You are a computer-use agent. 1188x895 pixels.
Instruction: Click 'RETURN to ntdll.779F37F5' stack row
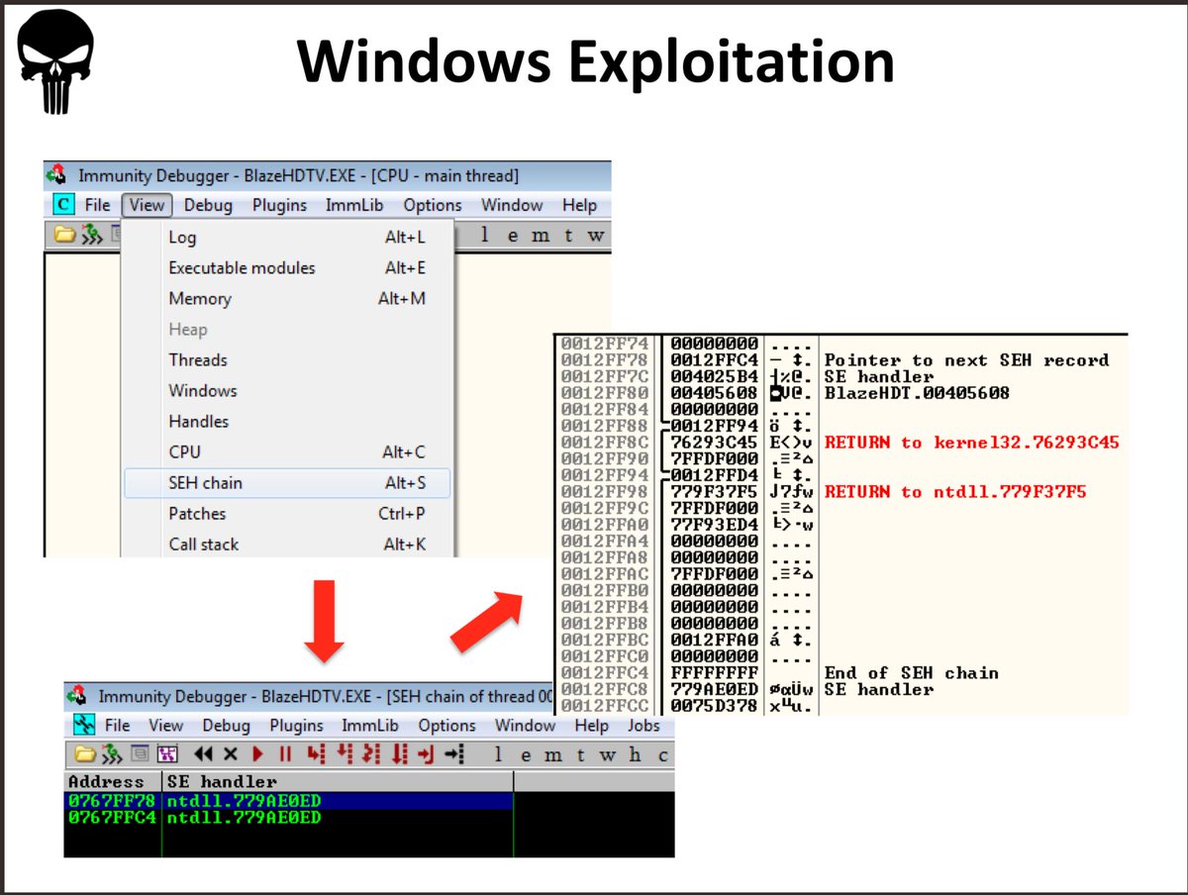(841, 492)
